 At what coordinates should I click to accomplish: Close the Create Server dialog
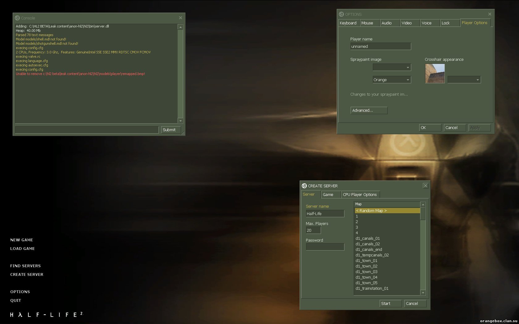pos(425,186)
